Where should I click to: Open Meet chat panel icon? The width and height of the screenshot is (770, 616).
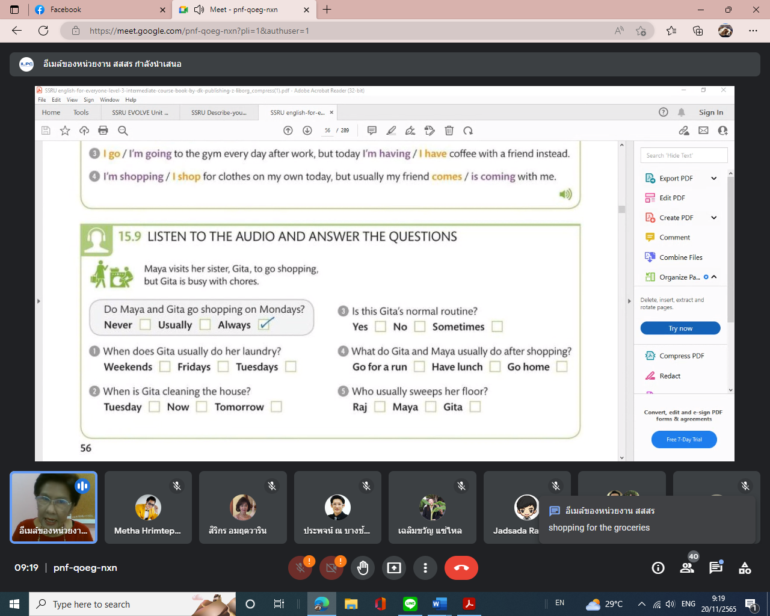(715, 568)
